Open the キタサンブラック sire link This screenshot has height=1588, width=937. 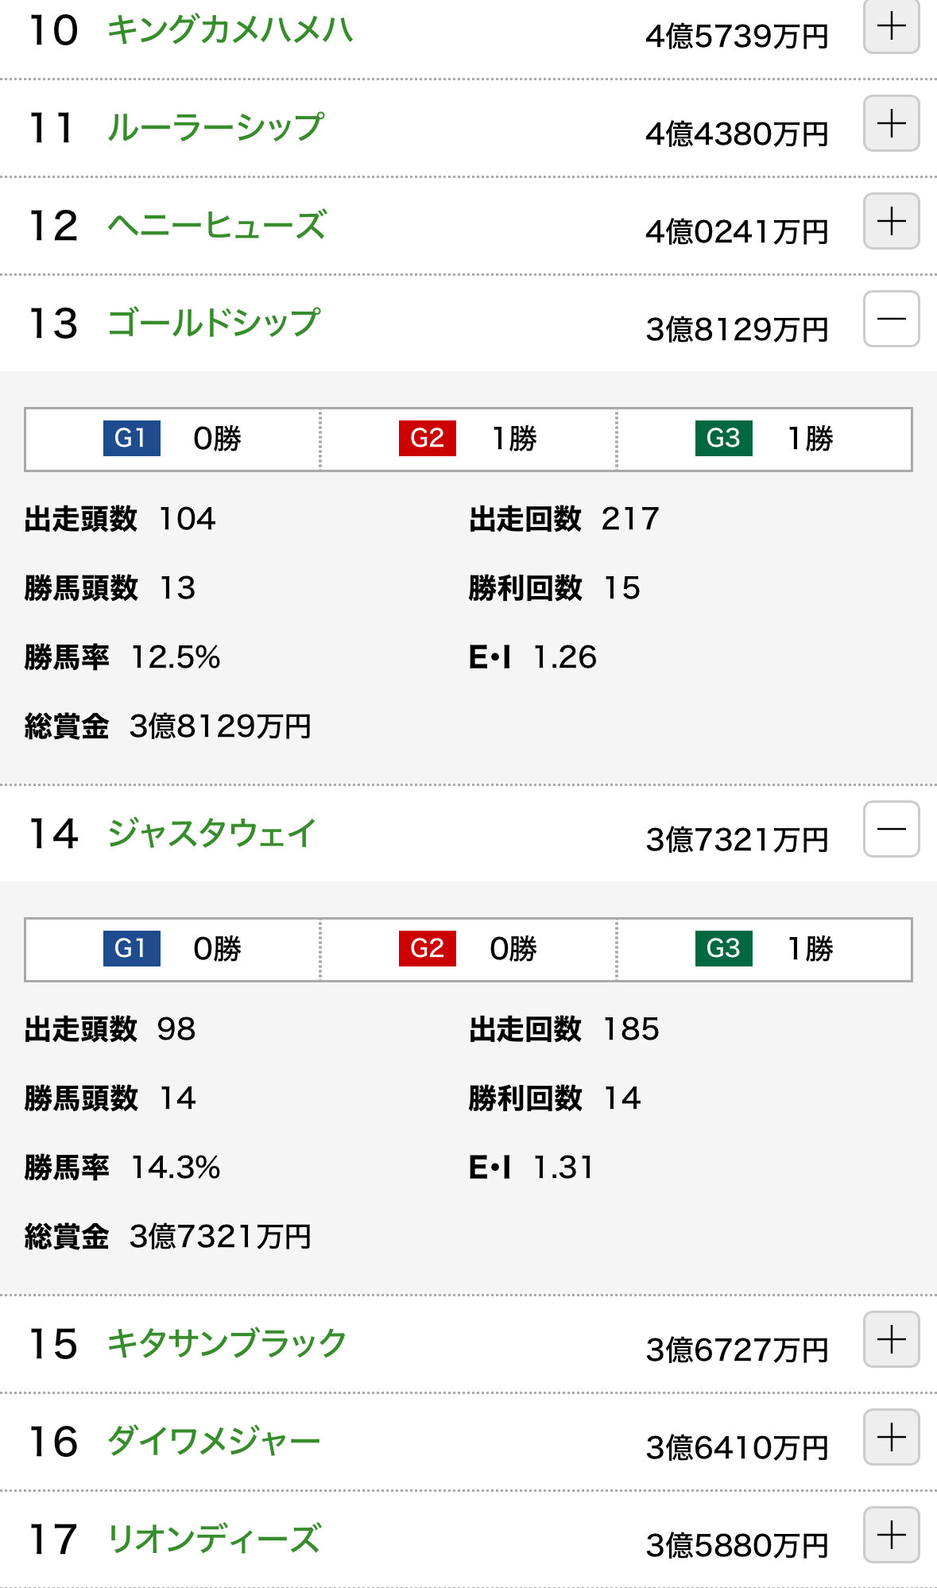pos(227,1344)
